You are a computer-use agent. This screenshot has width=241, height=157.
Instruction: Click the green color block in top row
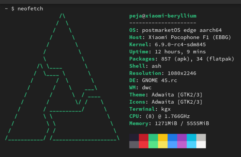[x=153, y=137]
